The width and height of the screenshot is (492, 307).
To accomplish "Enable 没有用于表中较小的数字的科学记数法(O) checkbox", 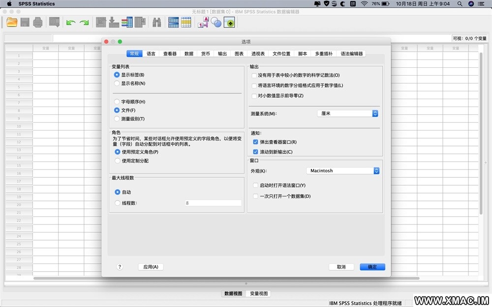I will (254, 76).
